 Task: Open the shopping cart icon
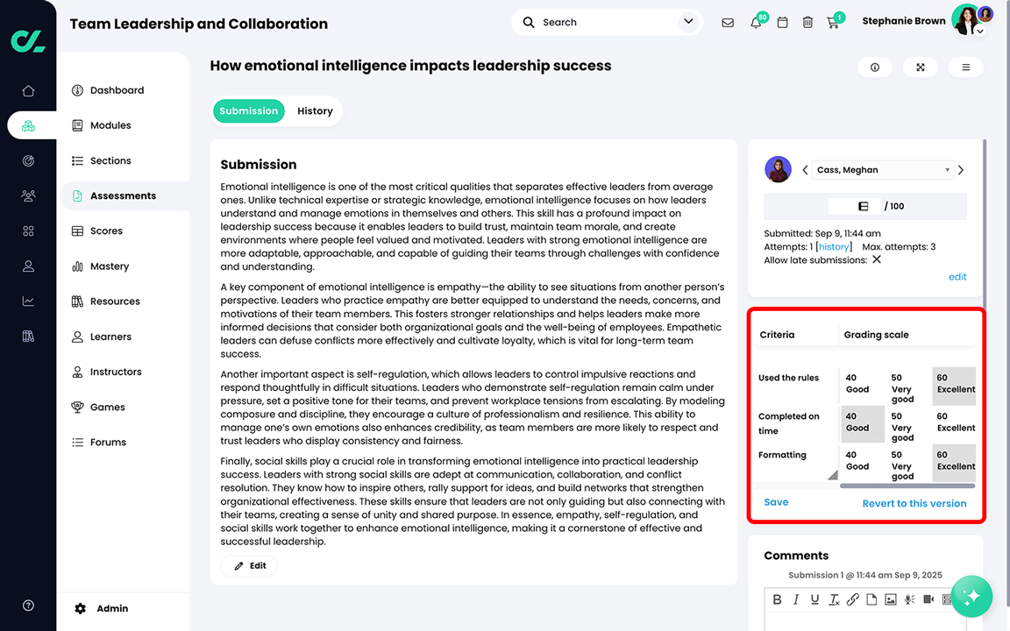point(833,23)
